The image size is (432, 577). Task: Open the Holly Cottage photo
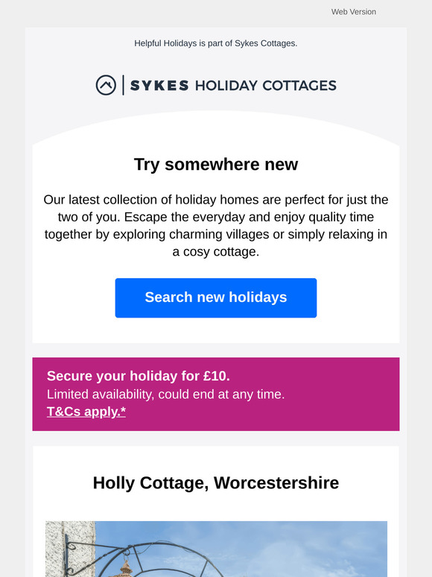pyautogui.click(x=216, y=549)
